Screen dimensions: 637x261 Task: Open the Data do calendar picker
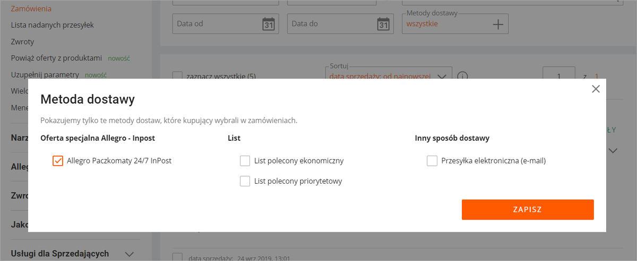(x=383, y=24)
